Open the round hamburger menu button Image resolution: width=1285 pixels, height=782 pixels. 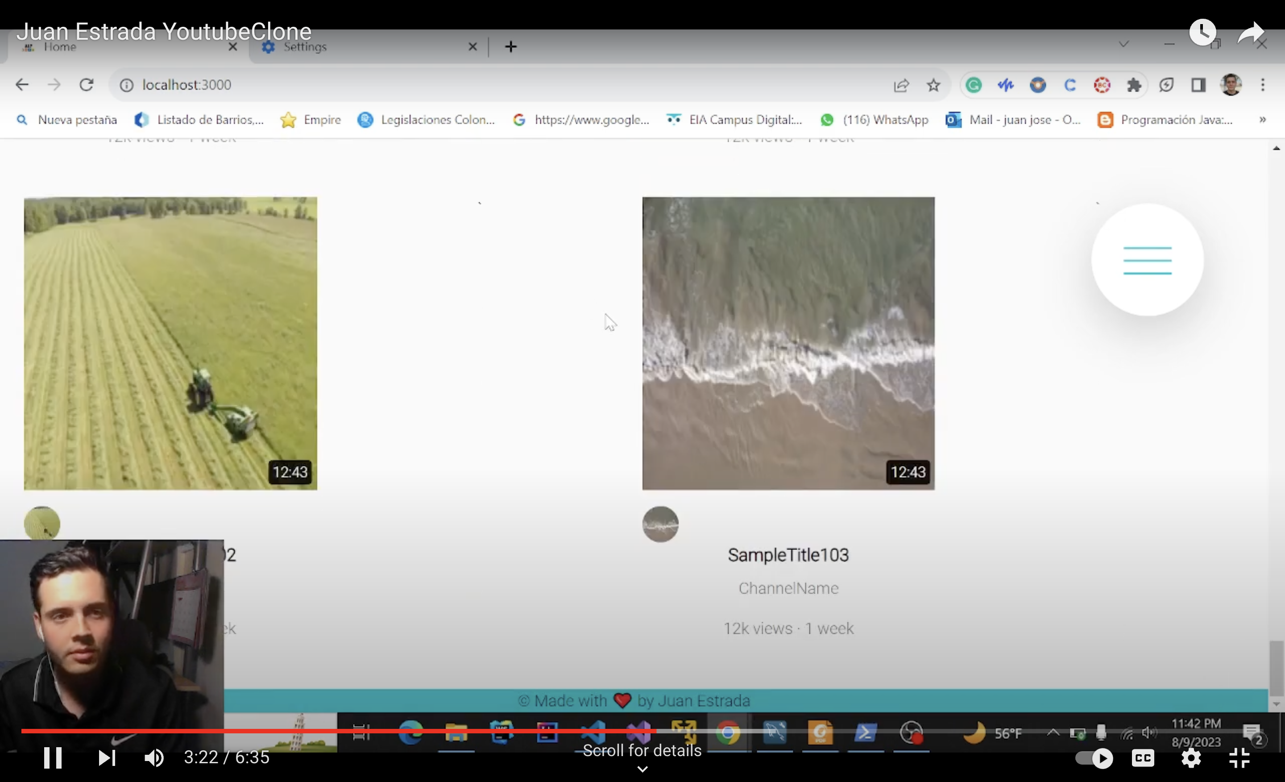click(x=1147, y=260)
